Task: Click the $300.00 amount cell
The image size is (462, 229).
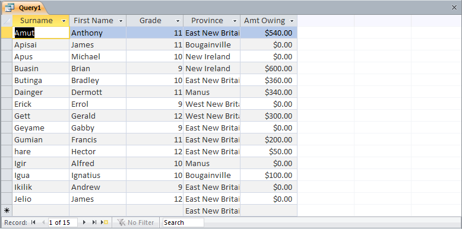Action: tap(269, 116)
